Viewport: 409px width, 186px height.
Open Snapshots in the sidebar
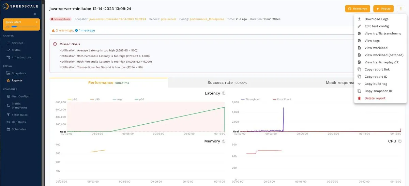pyautogui.click(x=19, y=73)
